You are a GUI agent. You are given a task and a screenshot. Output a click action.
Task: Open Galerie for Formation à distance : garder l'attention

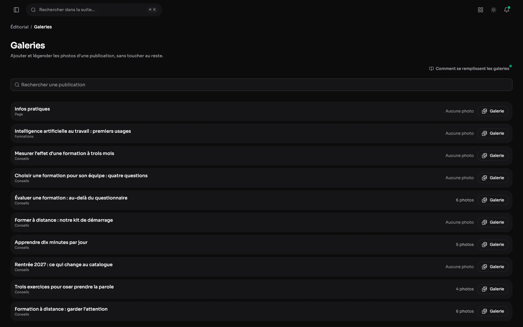493,311
